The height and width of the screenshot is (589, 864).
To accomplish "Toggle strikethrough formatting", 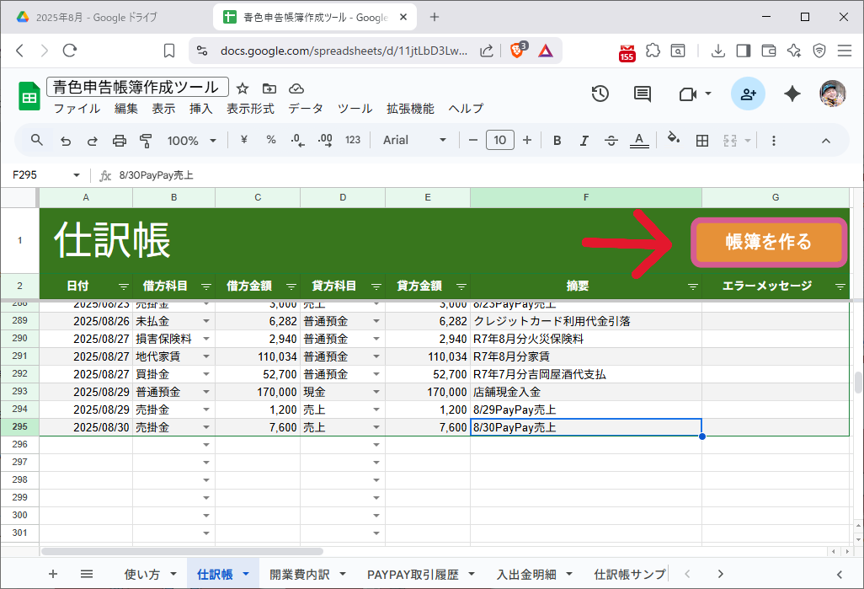I will click(x=611, y=140).
